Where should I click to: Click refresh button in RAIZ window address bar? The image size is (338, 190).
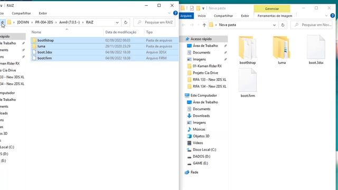126,22
